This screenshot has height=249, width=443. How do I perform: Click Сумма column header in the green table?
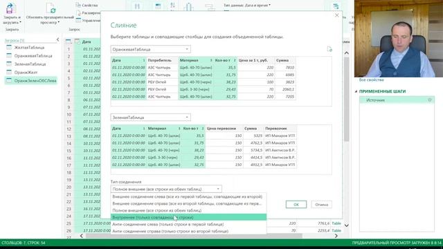tap(253, 129)
